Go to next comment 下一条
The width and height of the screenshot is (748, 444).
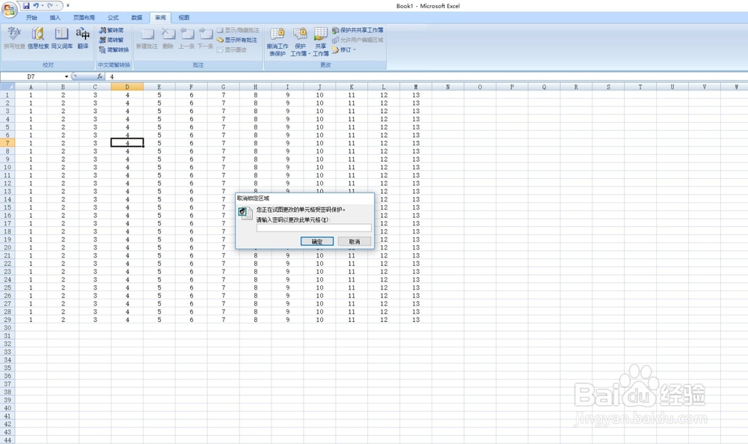[206, 38]
